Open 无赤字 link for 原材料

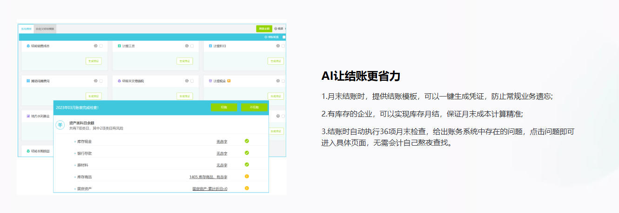pos(222,165)
